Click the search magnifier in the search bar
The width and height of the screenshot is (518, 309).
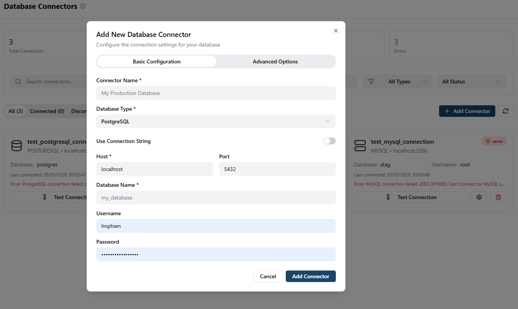18,81
